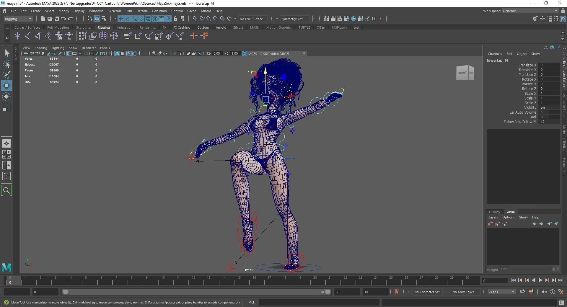The image size is (567, 307).
Task: Open the No Character Set dropdown
Action: [427, 292]
